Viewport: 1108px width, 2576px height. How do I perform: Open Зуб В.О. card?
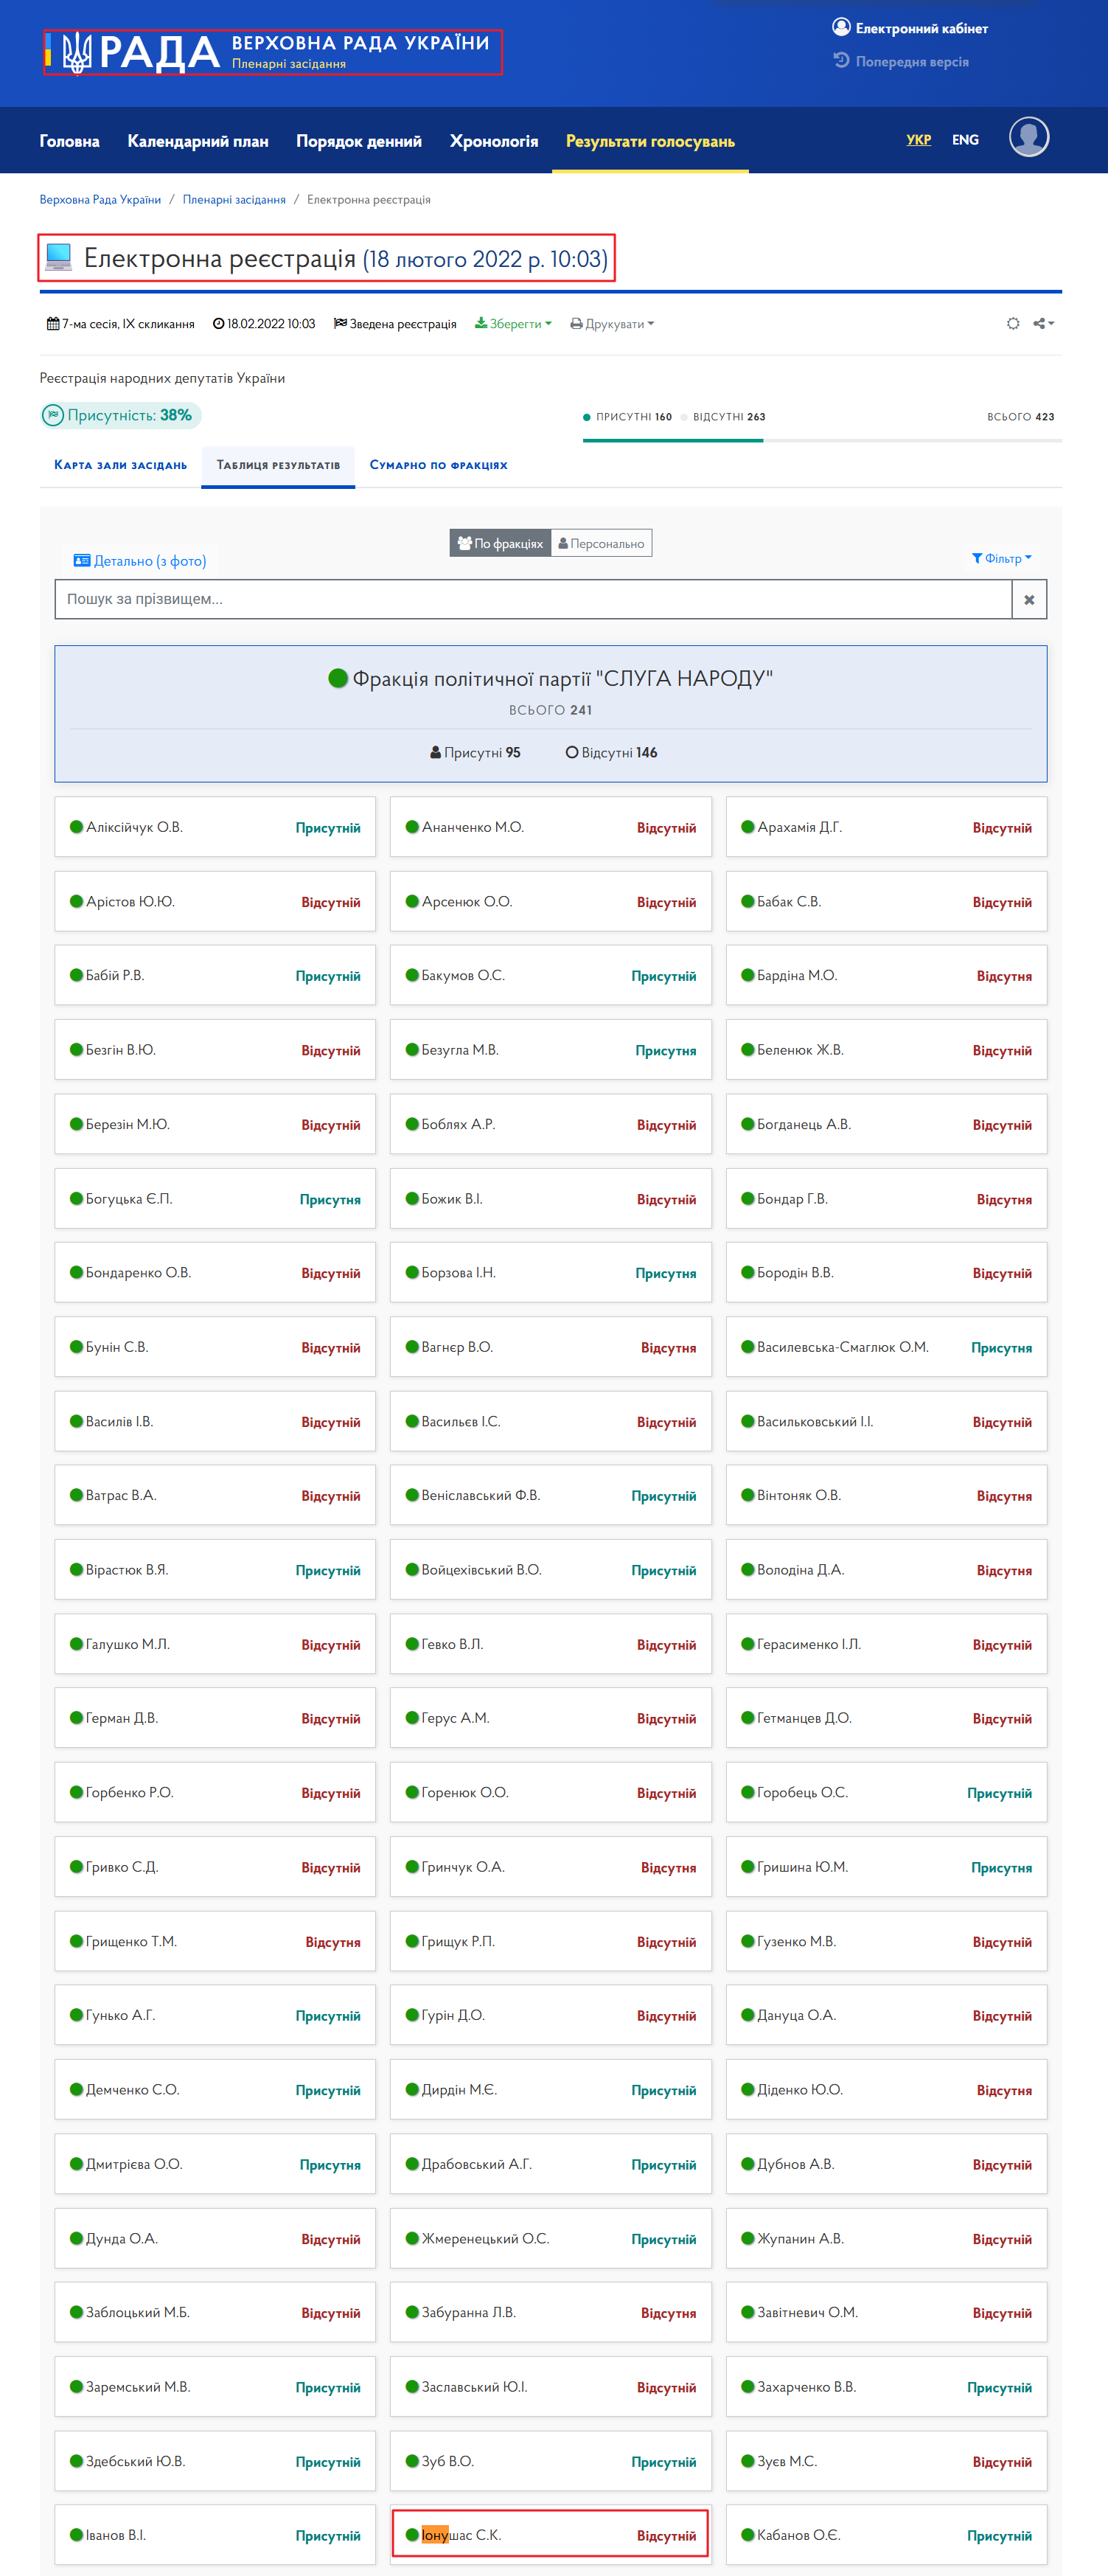[551, 2461]
